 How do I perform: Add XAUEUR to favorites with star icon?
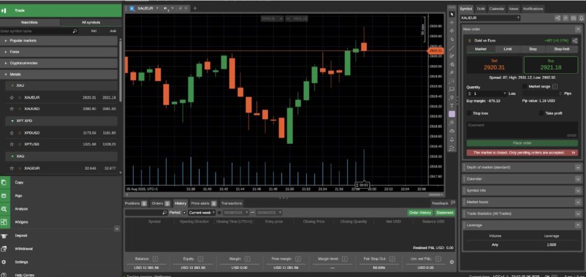[x=11, y=97]
